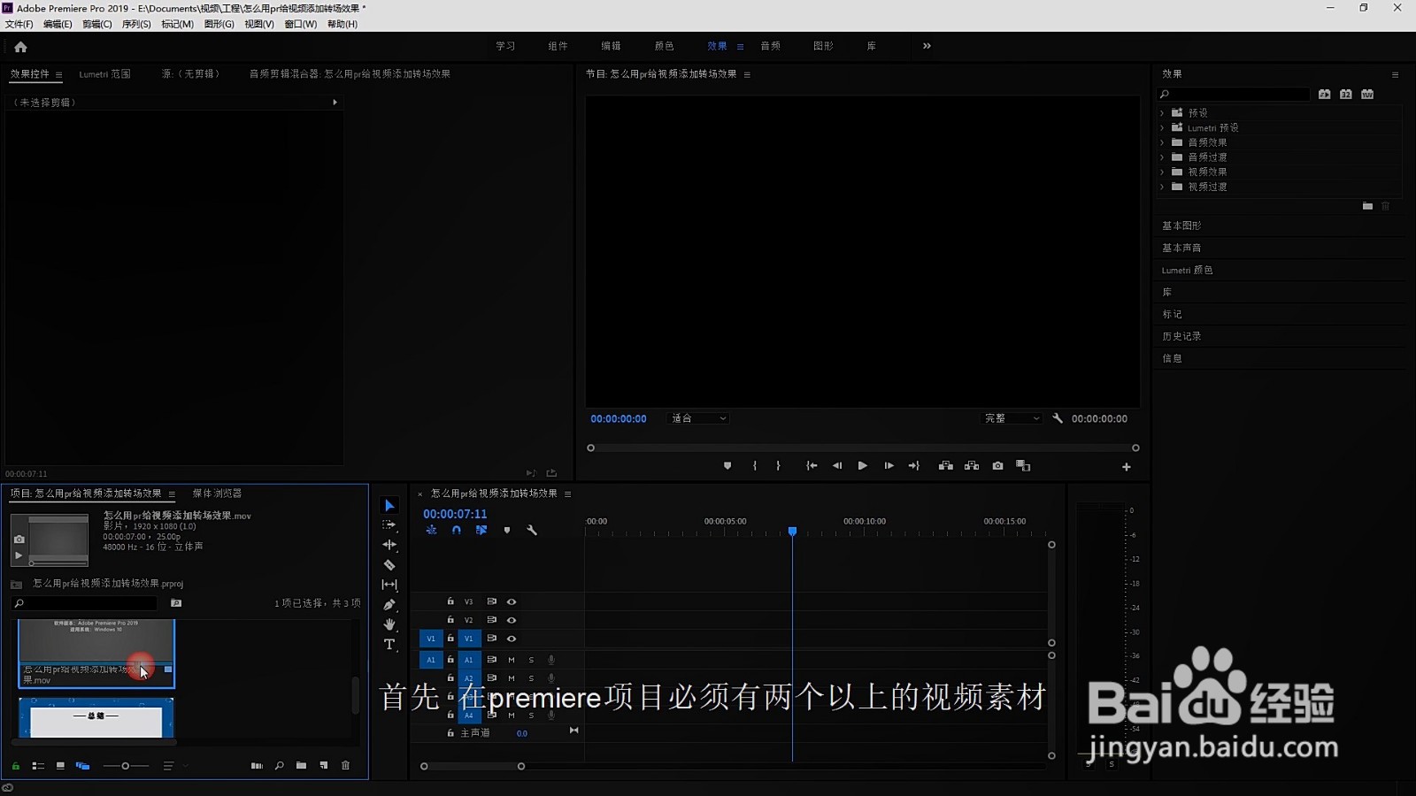1416x796 pixels.
Task: Click Lift button in Program monitor
Action: (x=945, y=466)
